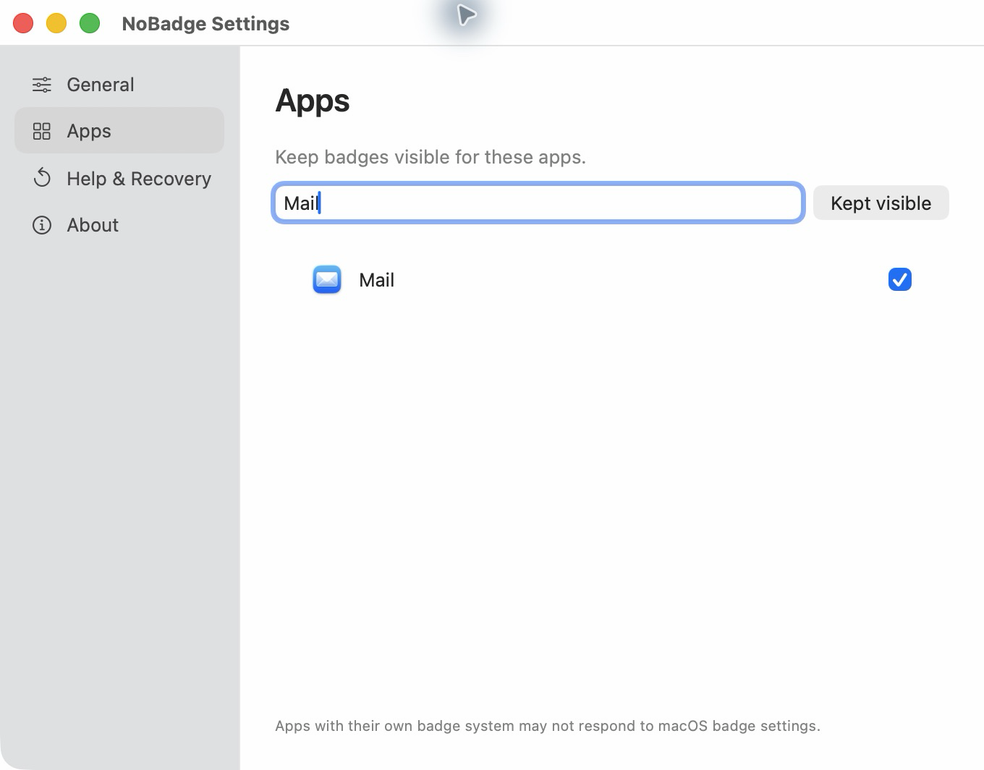Focus the app search field containing Mail
The image size is (984, 770).
(538, 203)
